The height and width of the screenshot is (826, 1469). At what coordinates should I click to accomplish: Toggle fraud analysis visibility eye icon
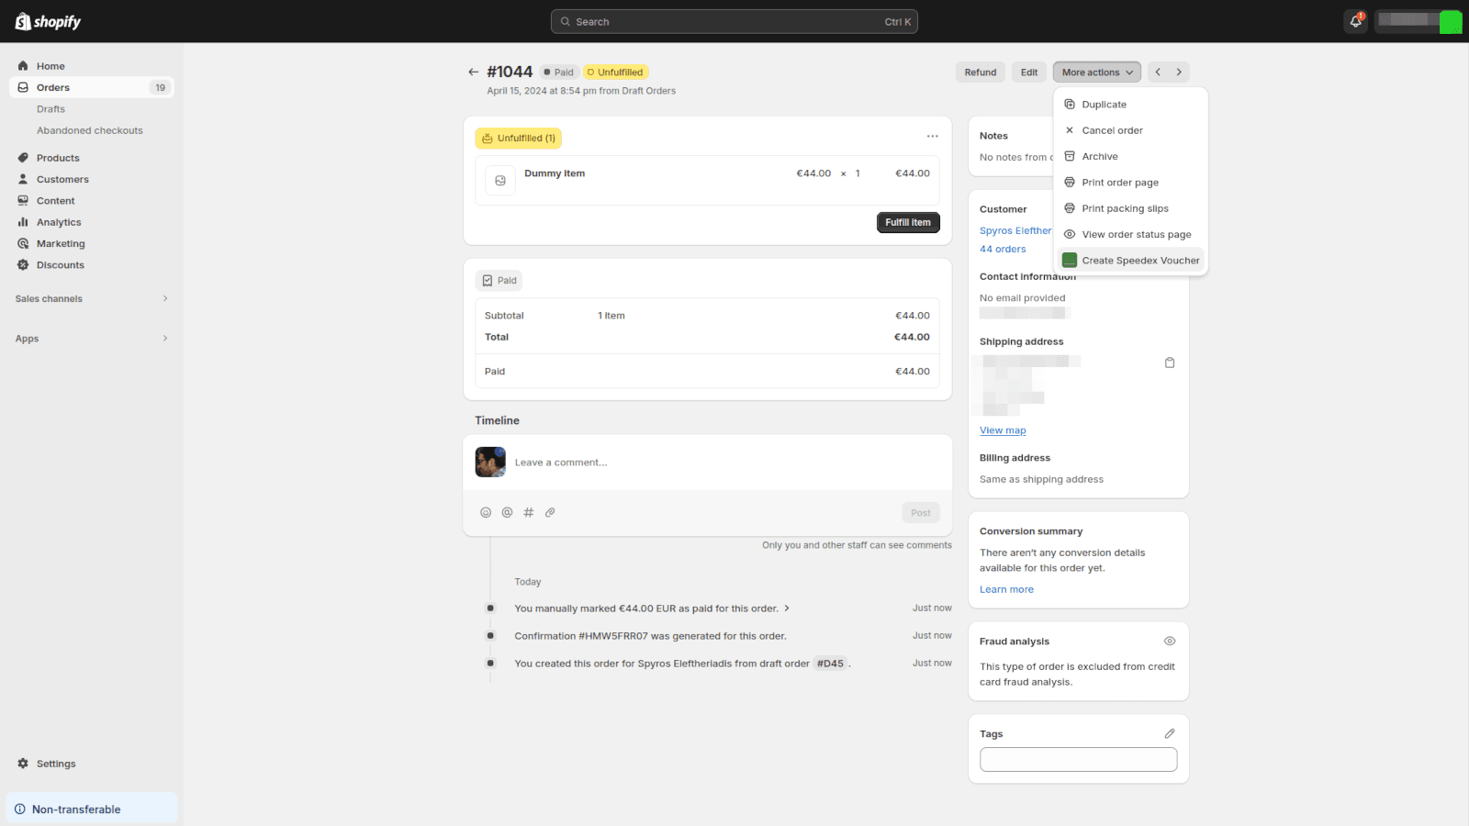point(1170,642)
